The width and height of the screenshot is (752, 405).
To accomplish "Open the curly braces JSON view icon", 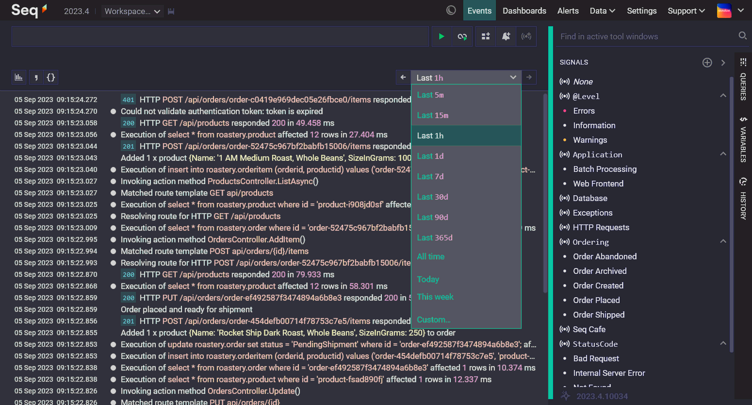I will pyautogui.click(x=50, y=77).
